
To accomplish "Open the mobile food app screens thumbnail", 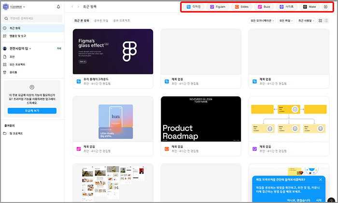I will [x=113, y=183].
